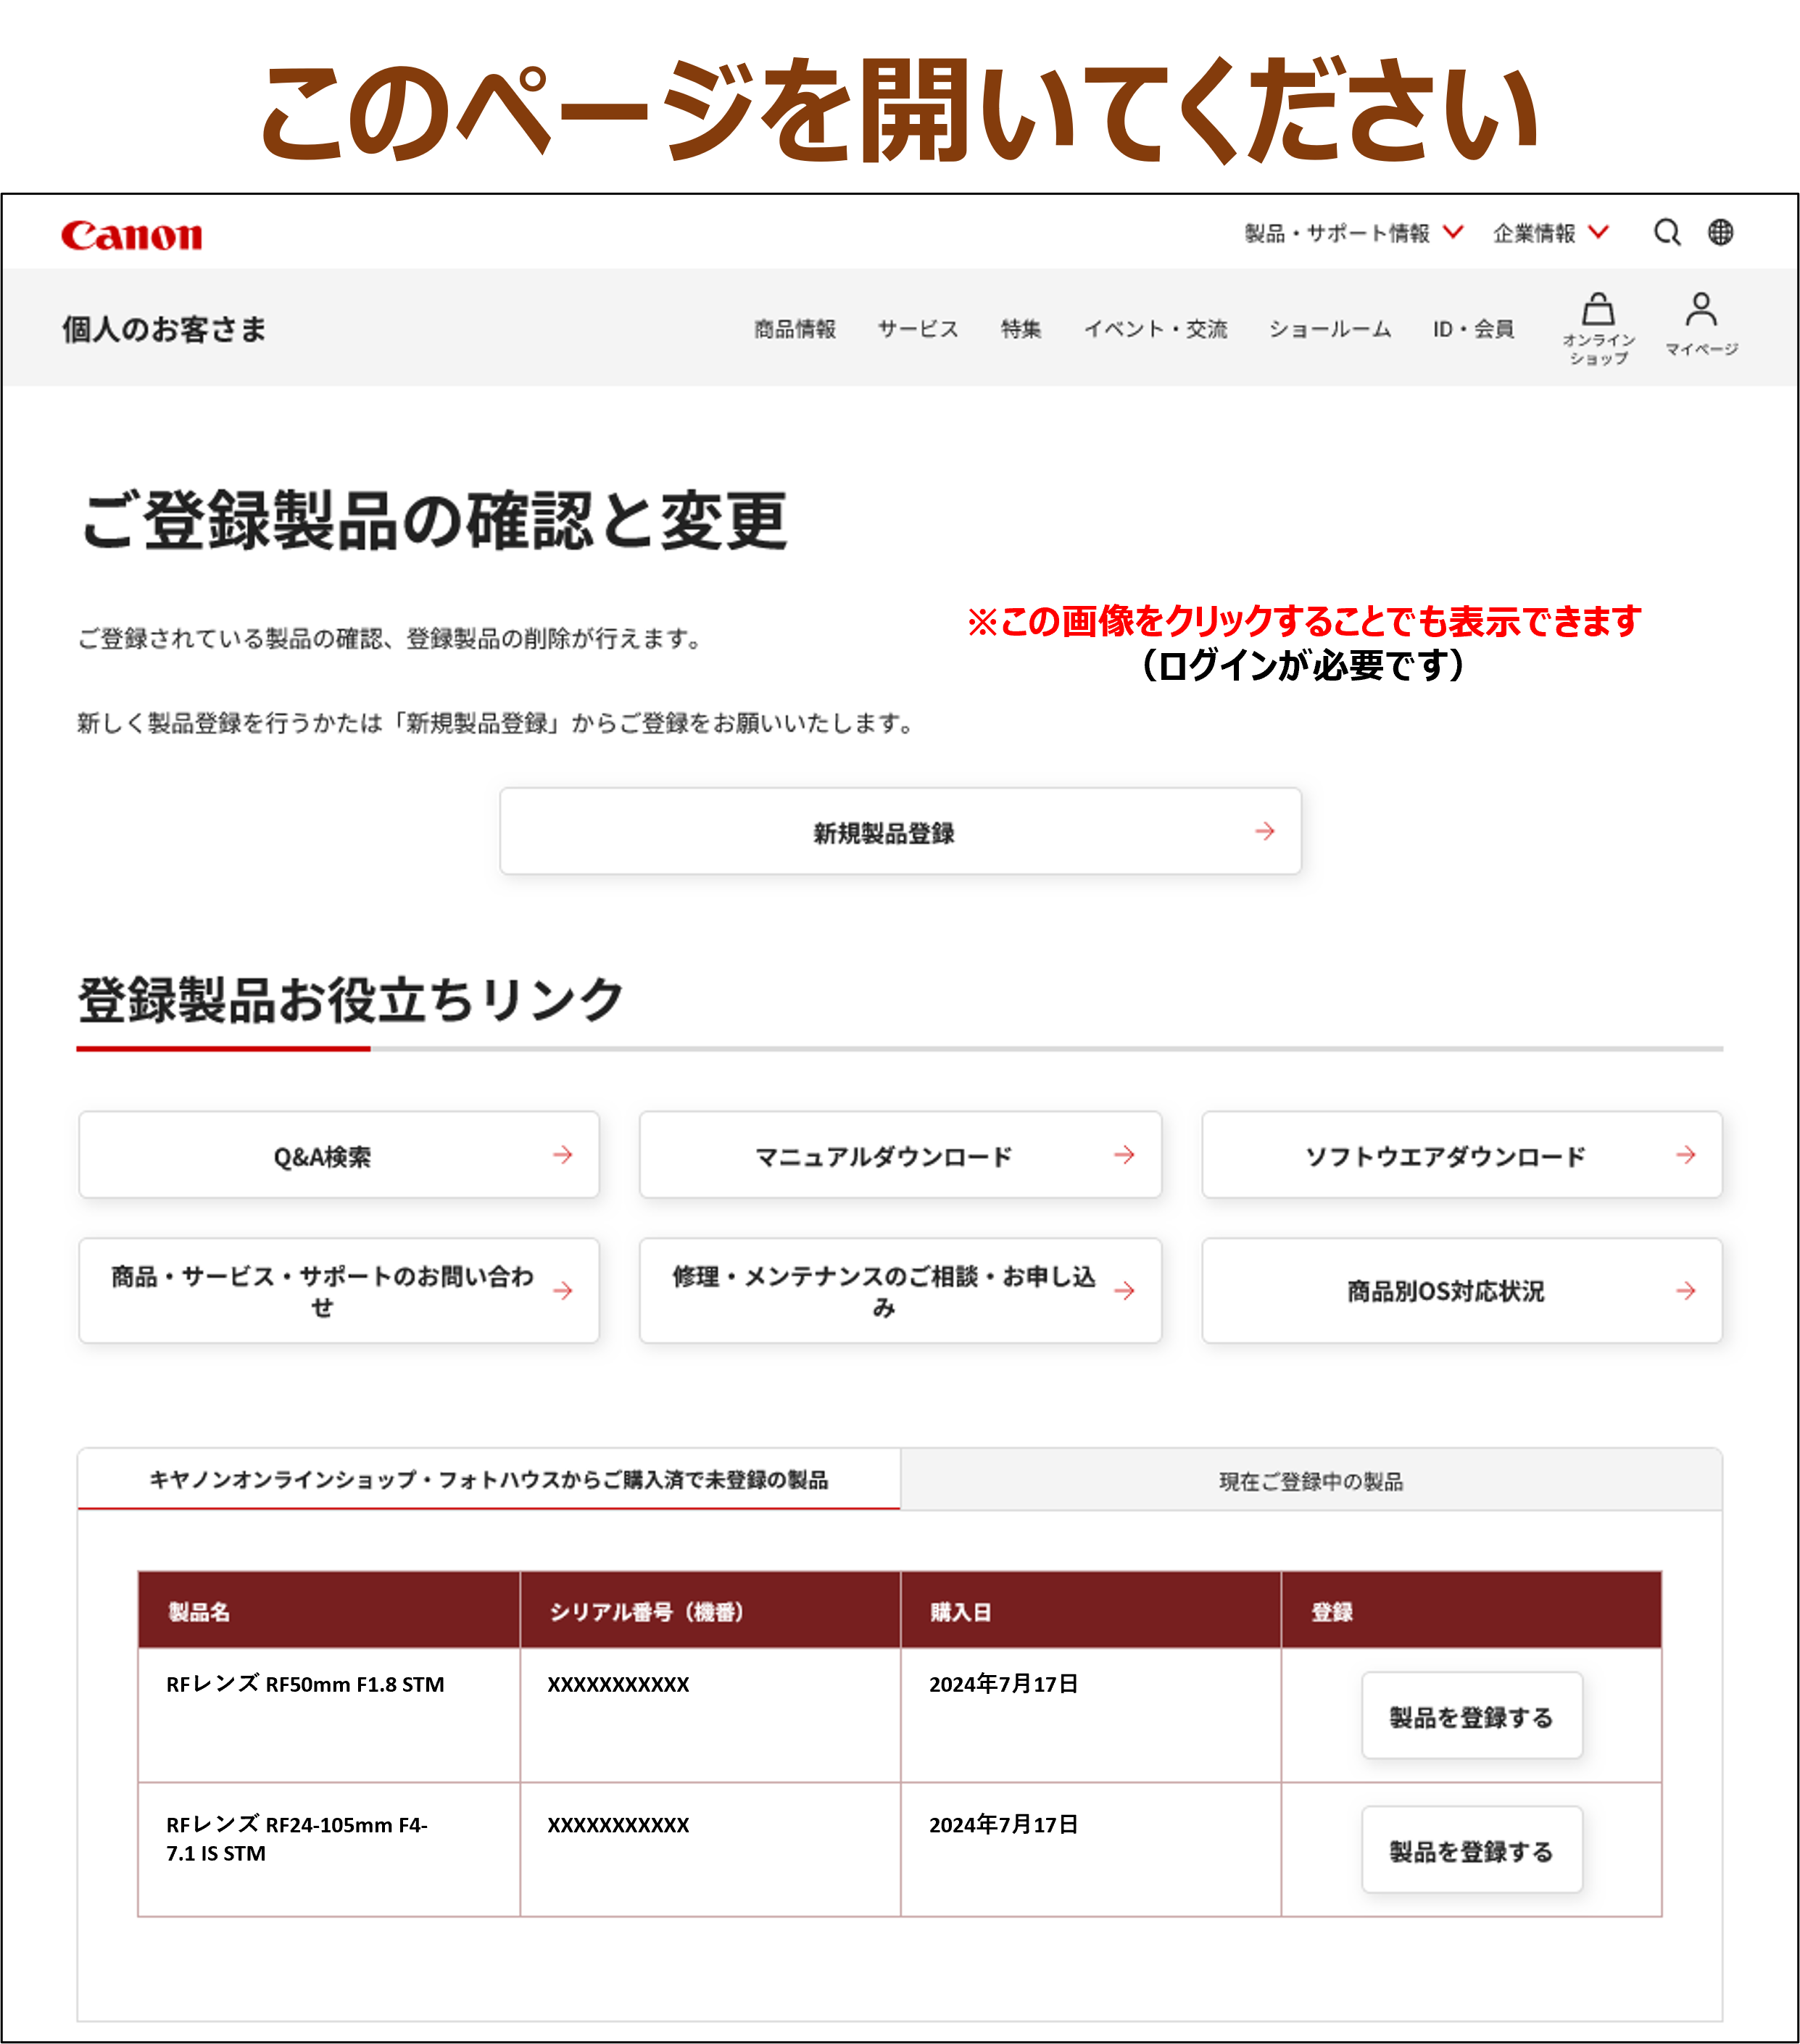
Task: Open ショールーム menu item
Action: point(1330,329)
